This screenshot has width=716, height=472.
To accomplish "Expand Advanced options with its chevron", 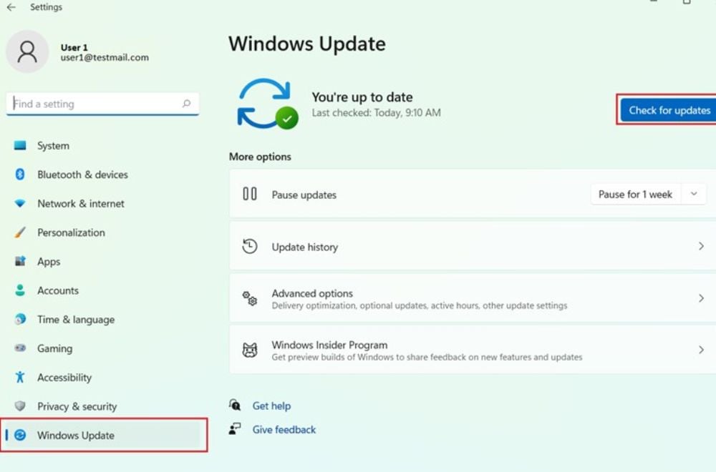I will tap(701, 298).
